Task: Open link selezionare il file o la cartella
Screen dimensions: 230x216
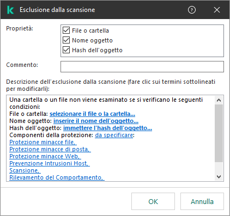Action: coord(92,114)
